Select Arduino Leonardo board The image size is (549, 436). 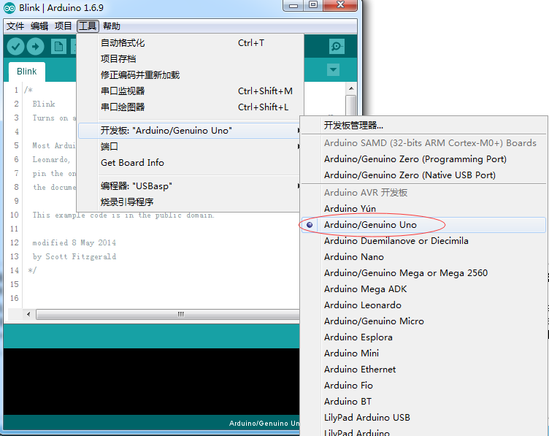(x=423, y=305)
